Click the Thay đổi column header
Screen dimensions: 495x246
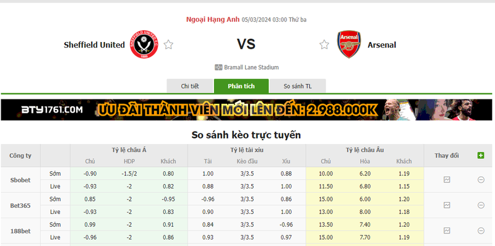pos(446,156)
